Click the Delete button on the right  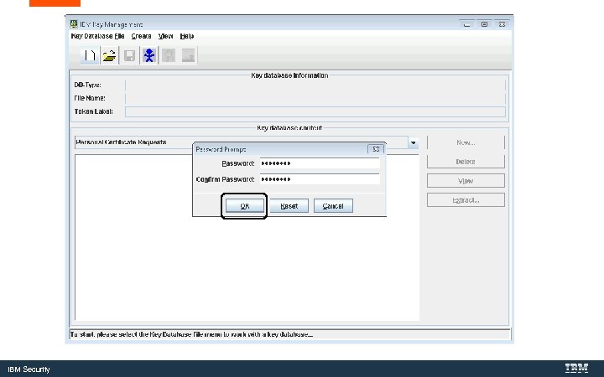(x=466, y=162)
